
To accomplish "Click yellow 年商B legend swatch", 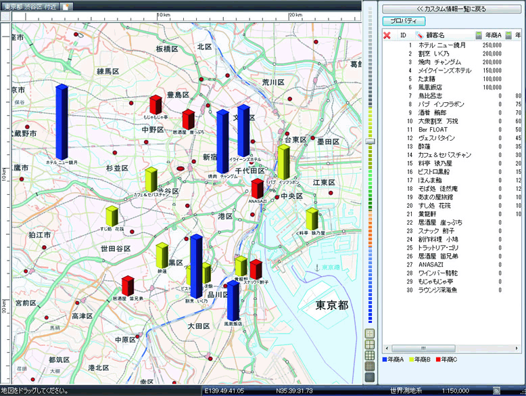I will (x=411, y=359).
